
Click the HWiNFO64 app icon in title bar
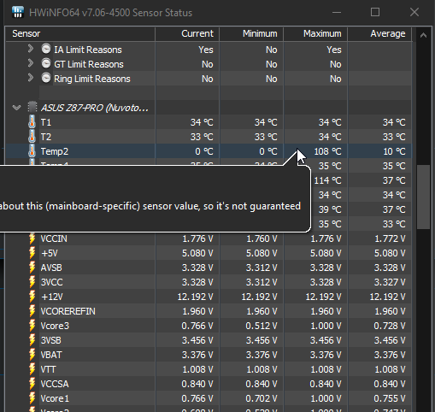18,12
